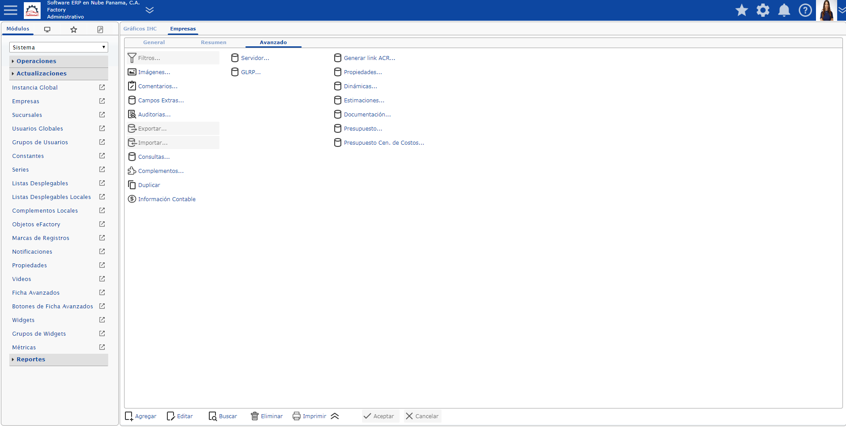Open Constantes in new window icon
The width and height of the screenshot is (846, 427).
(102, 156)
